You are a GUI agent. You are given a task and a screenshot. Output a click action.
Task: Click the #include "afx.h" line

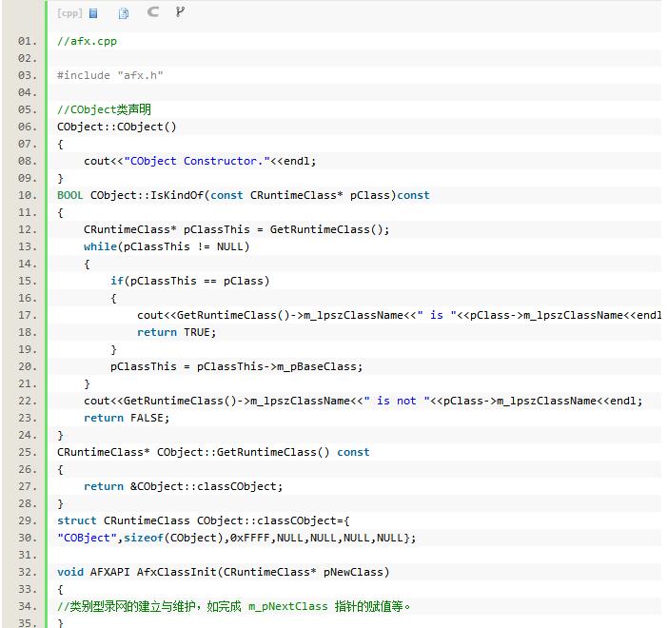[110, 75]
